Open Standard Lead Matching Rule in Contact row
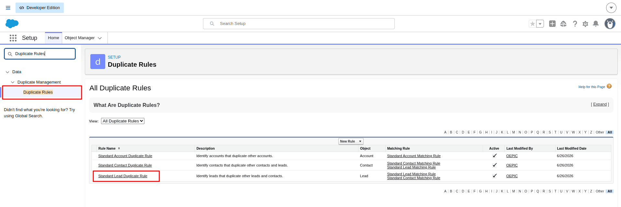621x207 pixels. click(411, 167)
